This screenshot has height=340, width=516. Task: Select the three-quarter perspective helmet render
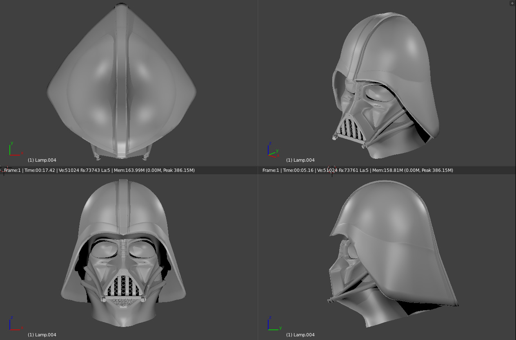(x=385, y=86)
